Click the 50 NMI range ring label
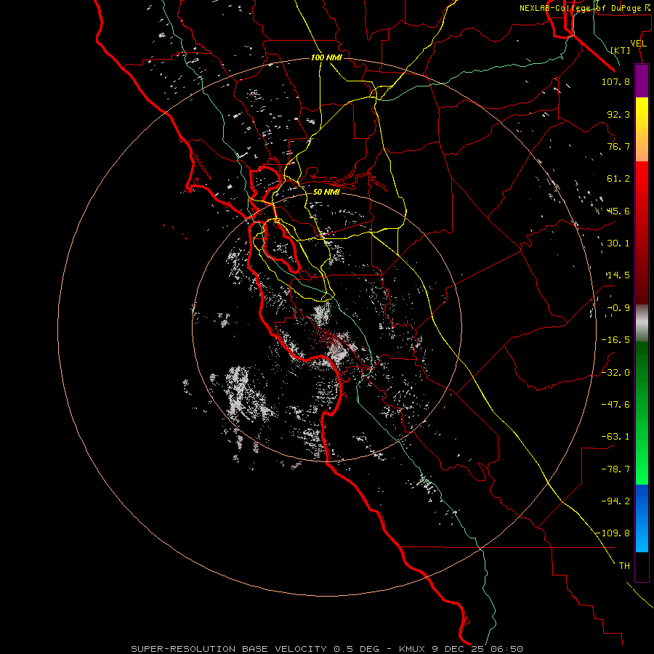 (326, 192)
